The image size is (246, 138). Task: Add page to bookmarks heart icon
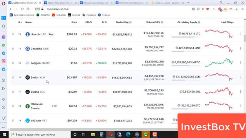(x=208, y=9)
